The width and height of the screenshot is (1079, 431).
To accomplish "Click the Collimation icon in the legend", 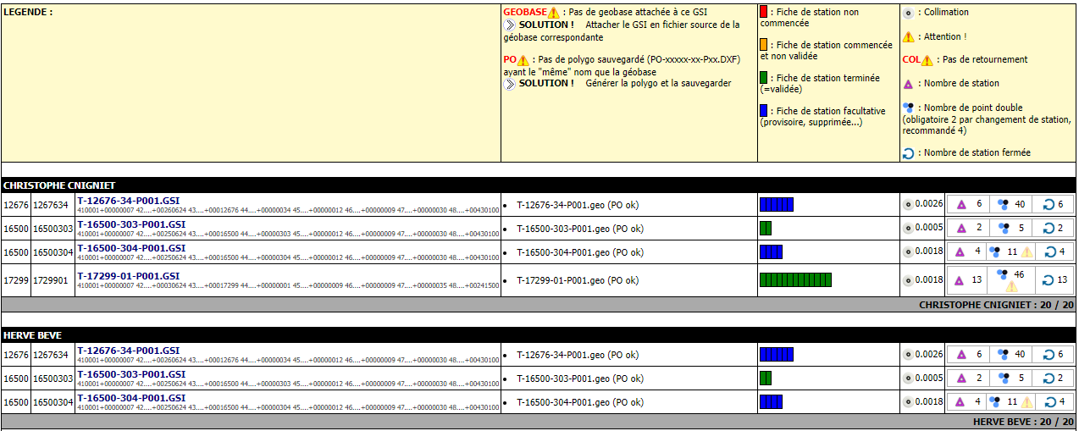I will 908,13.
